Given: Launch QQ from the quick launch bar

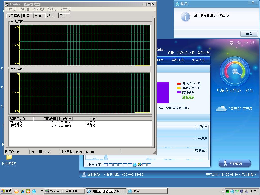Looking at the screenshot, I should (x=34, y=191).
